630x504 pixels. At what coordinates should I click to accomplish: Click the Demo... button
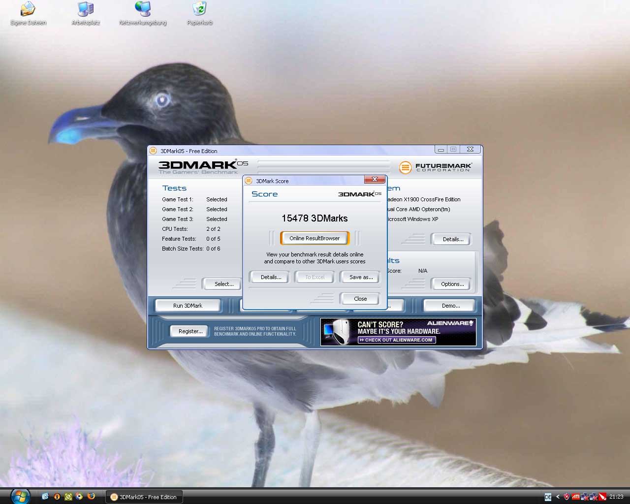coord(450,306)
